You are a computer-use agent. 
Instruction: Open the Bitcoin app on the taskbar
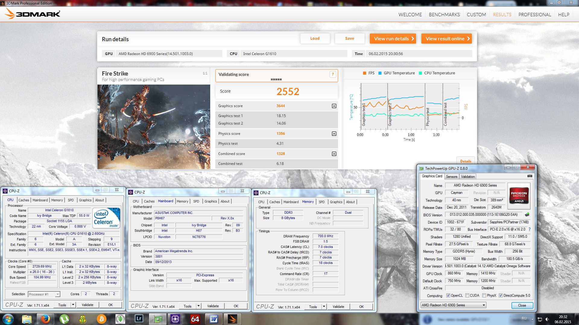[102, 319]
